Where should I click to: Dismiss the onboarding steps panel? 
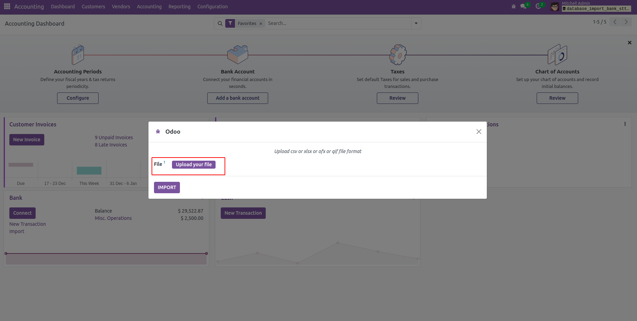click(x=630, y=43)
